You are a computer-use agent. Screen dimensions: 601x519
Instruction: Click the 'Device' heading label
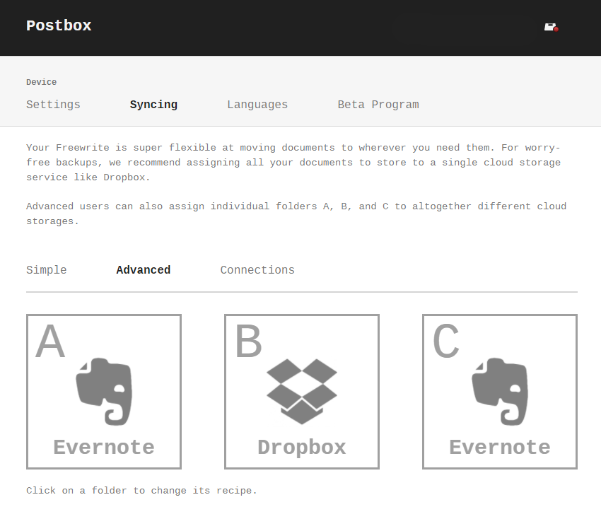click(x=42, y=82)
